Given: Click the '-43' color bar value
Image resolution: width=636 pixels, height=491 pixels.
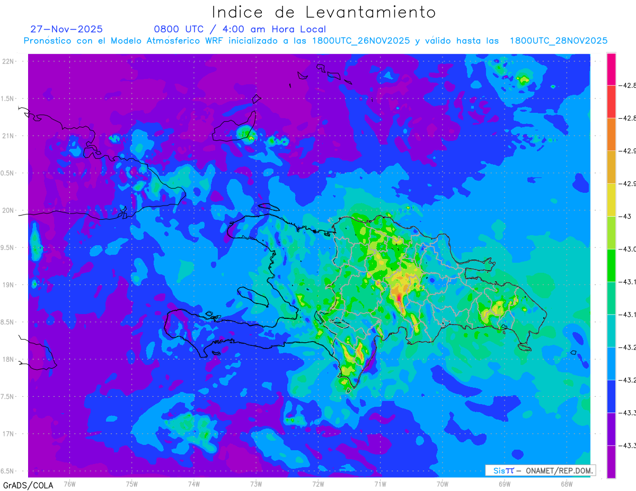Looking at the screenshot, I should pos(626,216).
